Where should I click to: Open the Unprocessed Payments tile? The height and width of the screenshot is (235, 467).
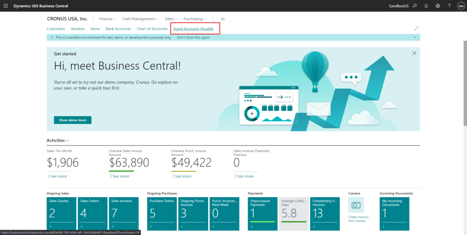[x=263, y=214]
